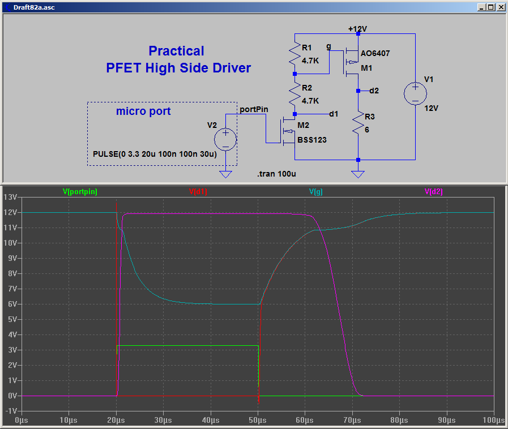Click the "g" gate net label

pos(328,46)
